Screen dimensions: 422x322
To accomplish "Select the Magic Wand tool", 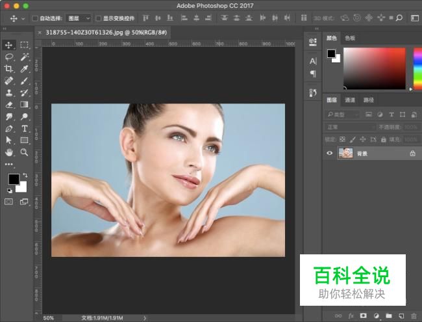I will click(x=24, y=57).
